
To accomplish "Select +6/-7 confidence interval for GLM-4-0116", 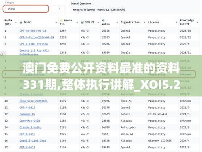I will click(x=85, y=134).
